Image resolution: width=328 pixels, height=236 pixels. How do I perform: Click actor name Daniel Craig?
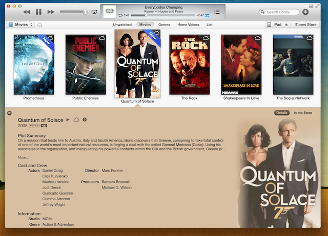(52, 171)
